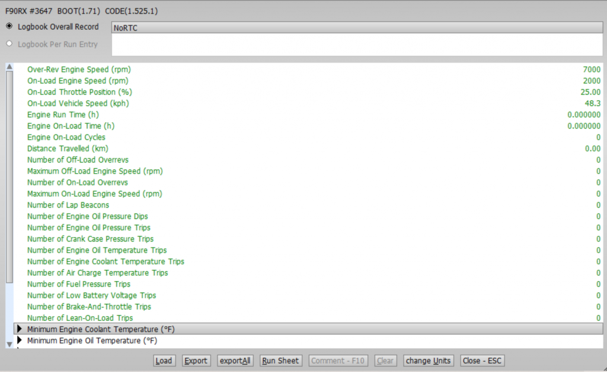This screenshot has height=372, width=607.
Task: Click the scrollbar up arrow
Action: pos(9,66)
